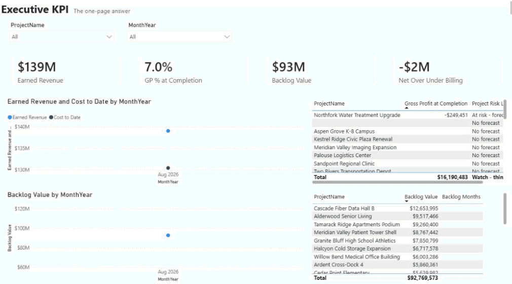Select the -$249,451 gross profit value
Image resolution: width=512 pixels, height=284 pixels.
(x=456, y=115)
